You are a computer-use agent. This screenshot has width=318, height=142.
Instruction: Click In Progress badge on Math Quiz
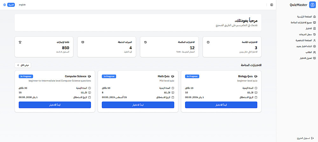click(x=109, y=76)
